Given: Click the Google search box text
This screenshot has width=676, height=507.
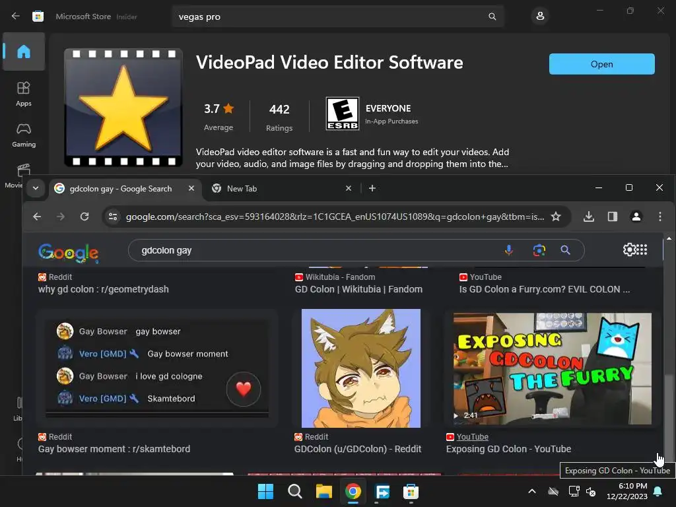Looking at the screenshot, I should (166, 250).
